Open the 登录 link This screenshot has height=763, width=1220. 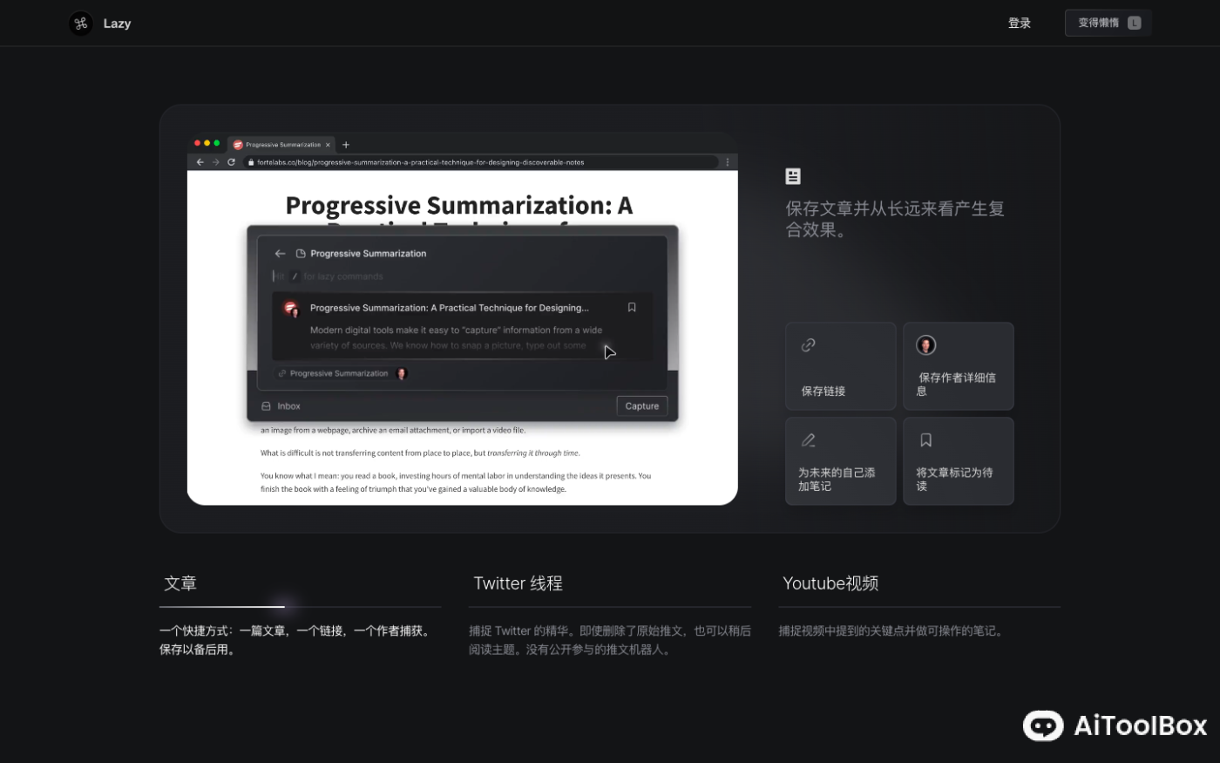point(1019,23)
